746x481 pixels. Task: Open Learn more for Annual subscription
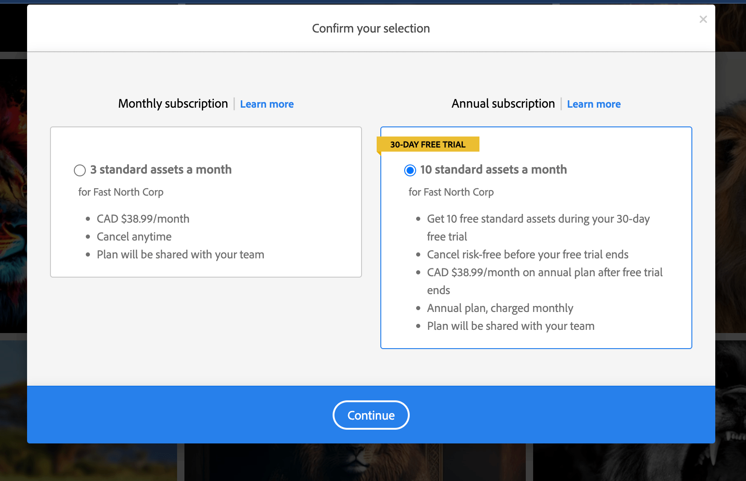[594, 104]
